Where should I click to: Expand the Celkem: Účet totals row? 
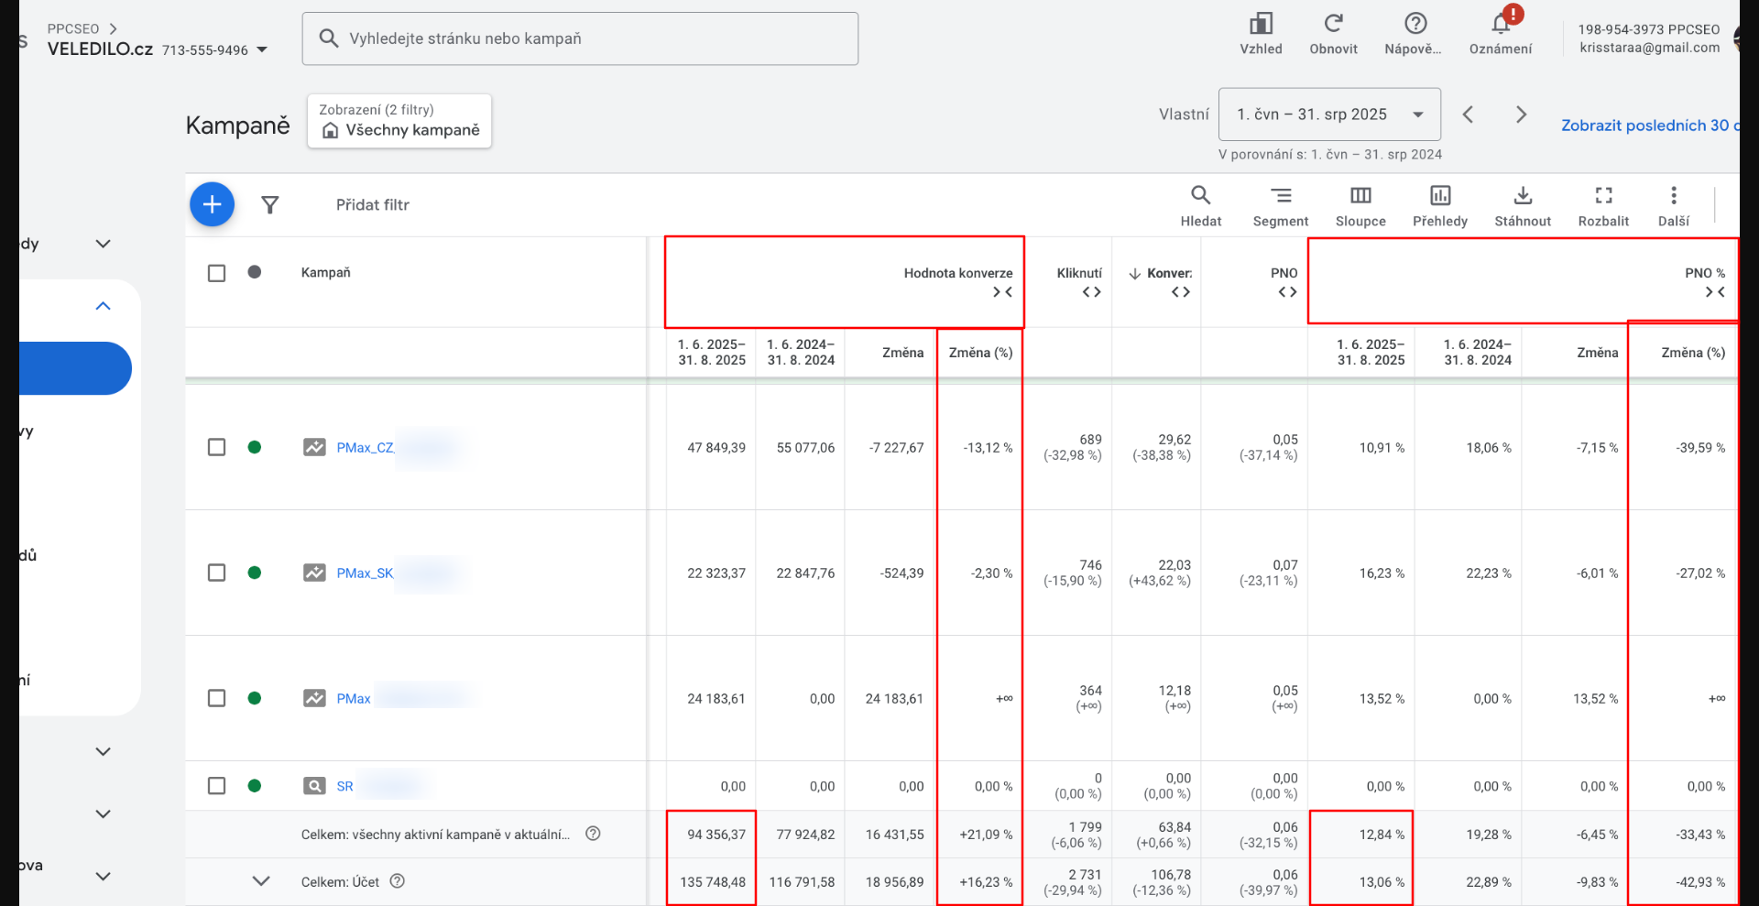click(x=261, y=881)
